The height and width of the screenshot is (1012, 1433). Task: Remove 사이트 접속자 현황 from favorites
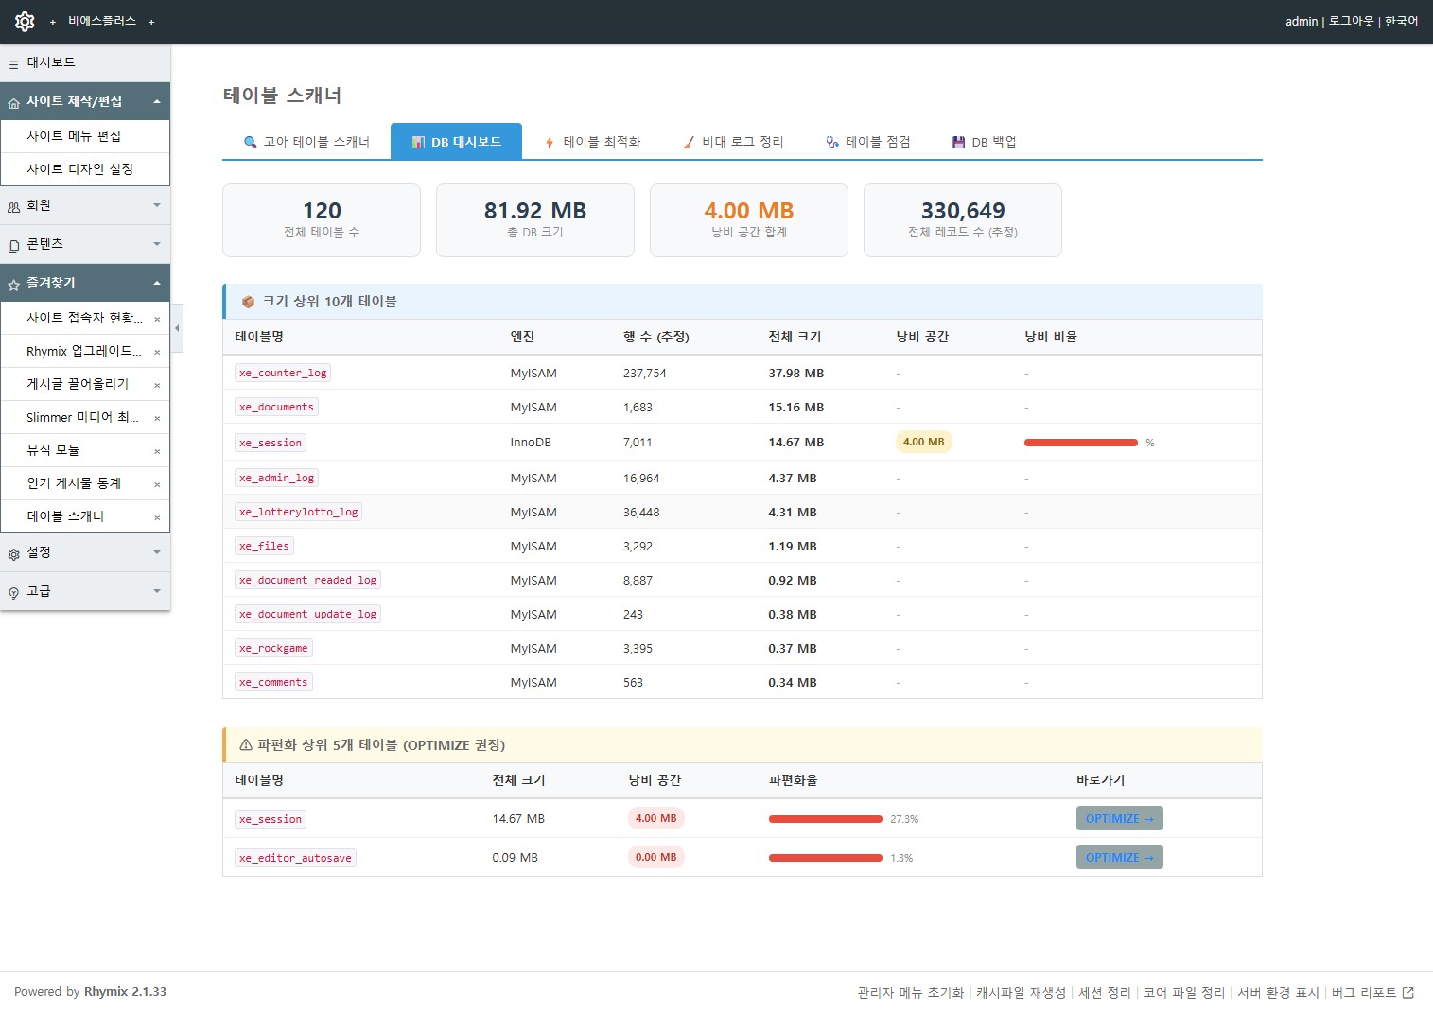(x=157, y=319)
